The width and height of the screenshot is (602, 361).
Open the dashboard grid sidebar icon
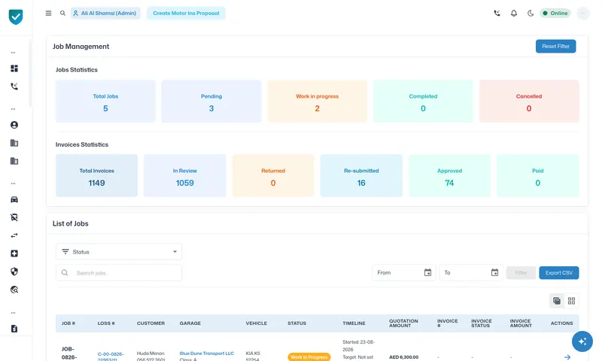(14, 68)
